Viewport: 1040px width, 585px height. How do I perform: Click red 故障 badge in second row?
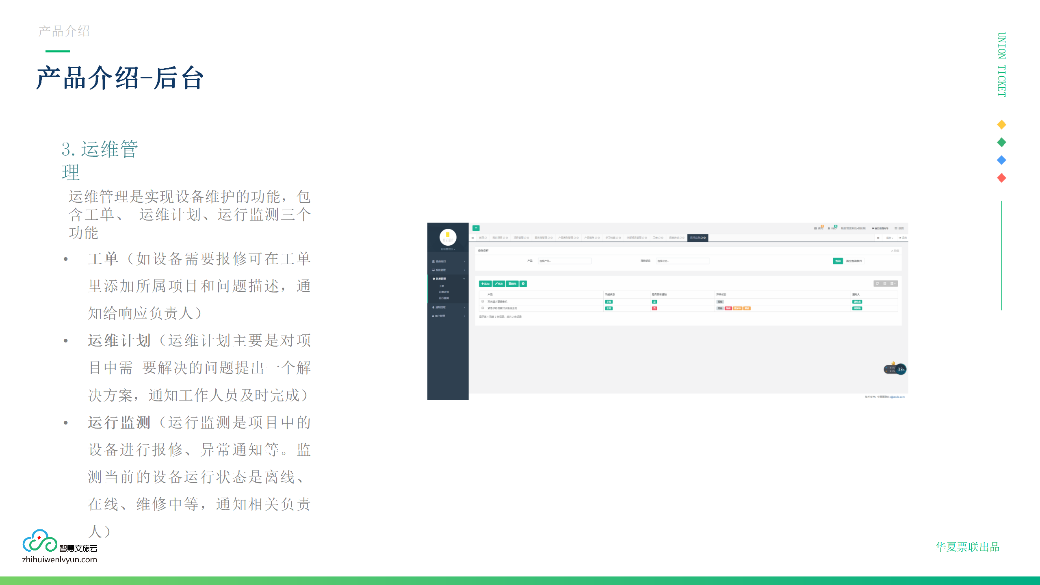[x=728, y=308]
